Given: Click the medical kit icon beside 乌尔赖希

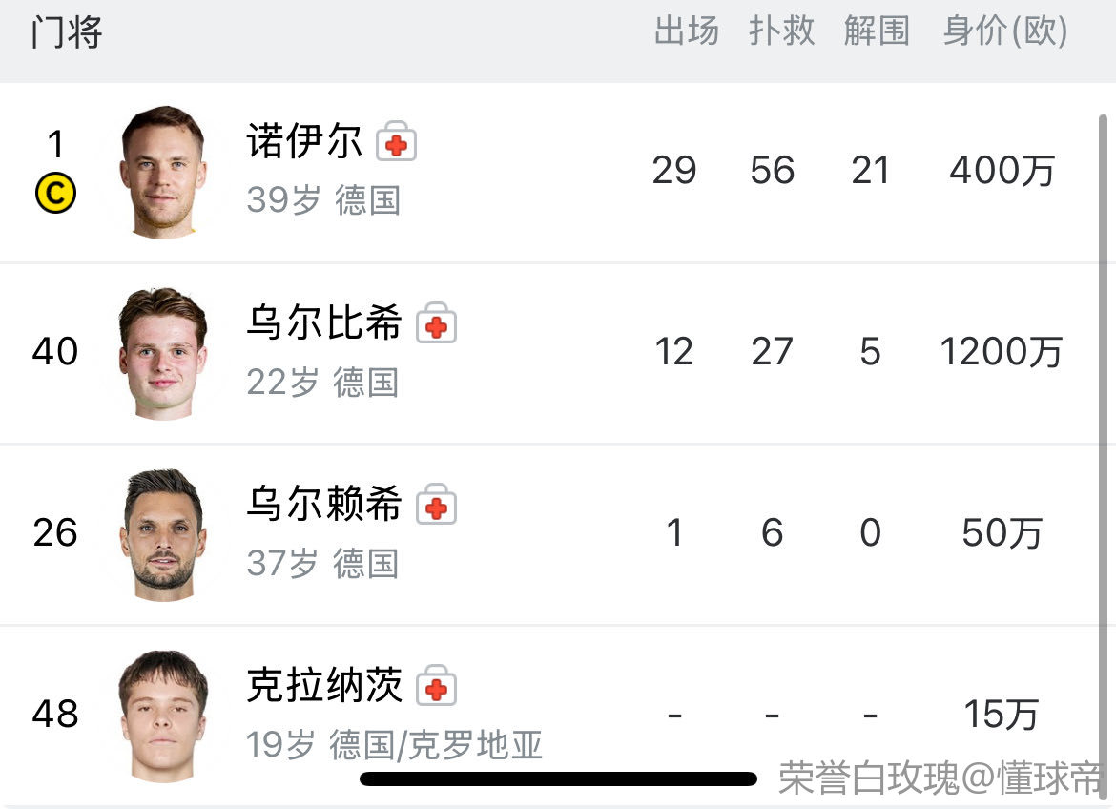Looking at the screenshot, I should (436, 506).
